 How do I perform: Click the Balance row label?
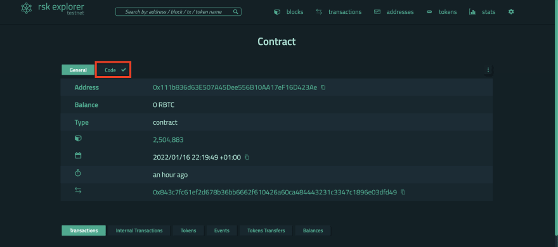[86, 105]
